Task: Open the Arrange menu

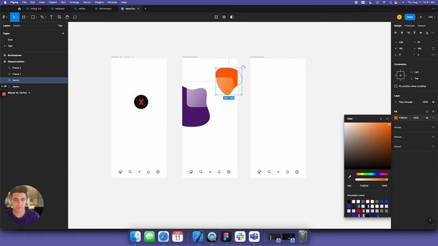Action: [x=75, y=2]
